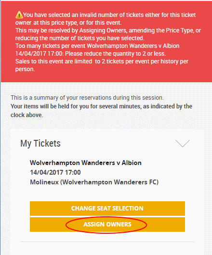Click the red error alert banner
Image resolution: width=212 pixels, height=255 pixels.
pyautogui.click(x=106, y=42)
